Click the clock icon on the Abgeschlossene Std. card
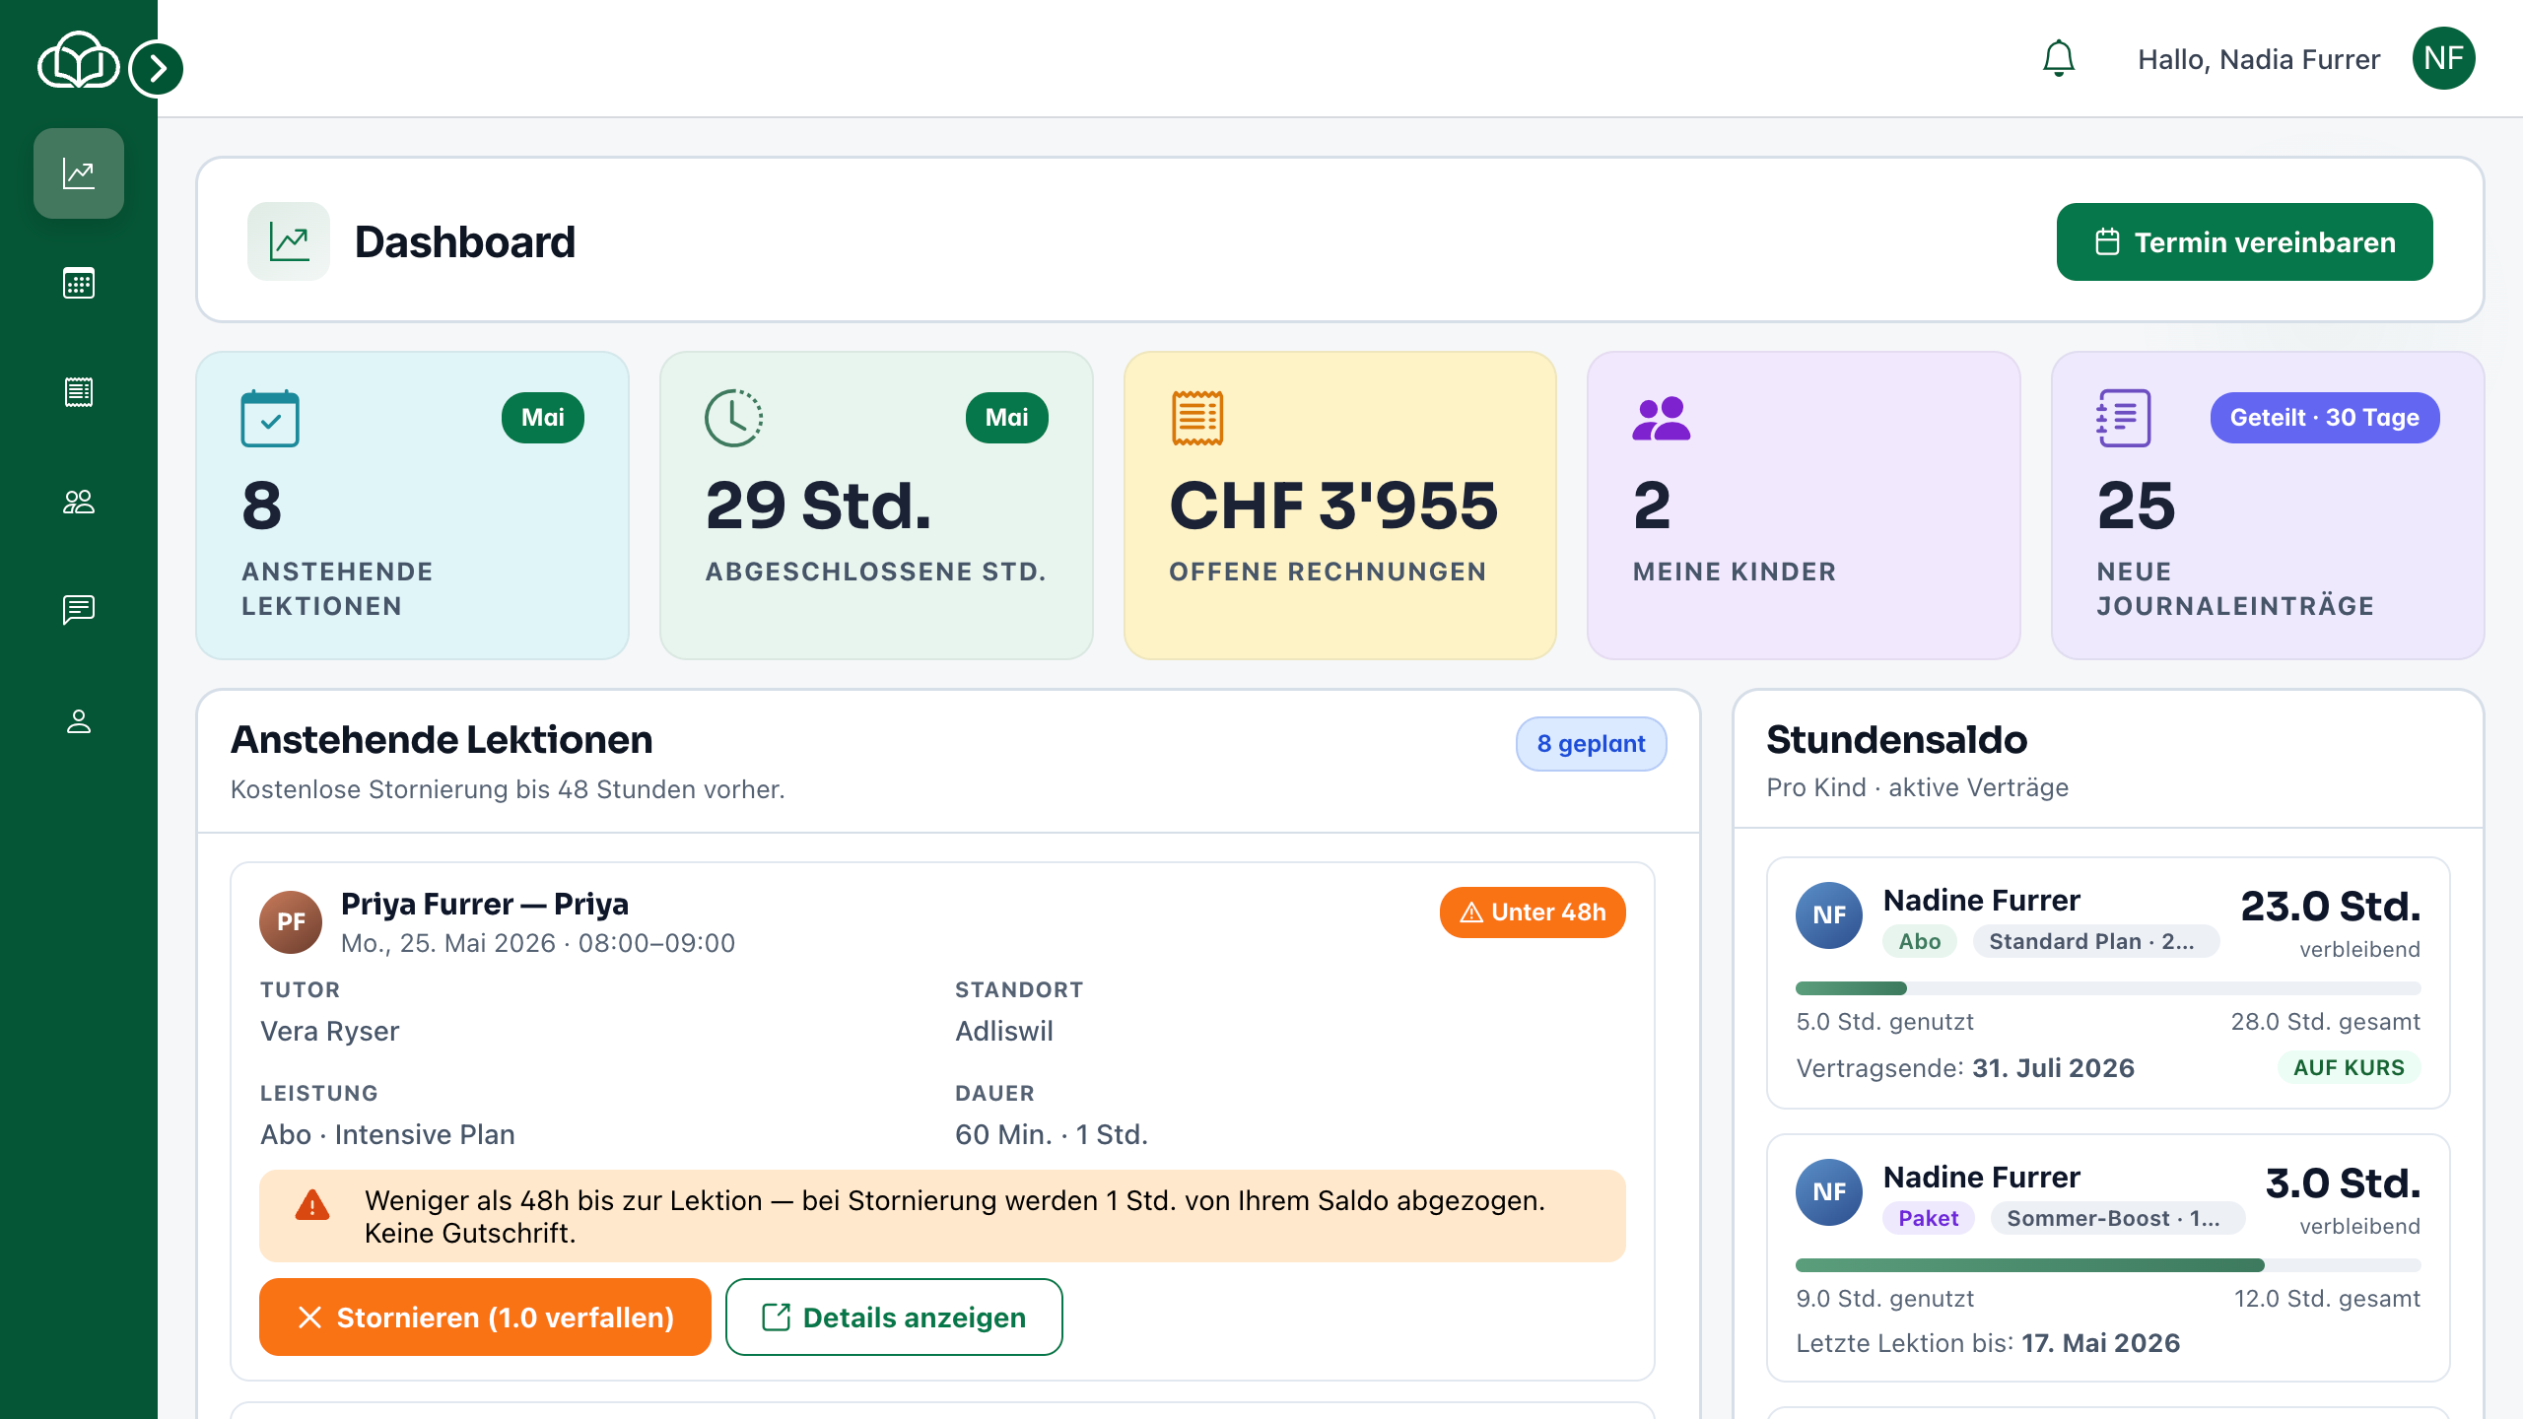The width and height of the screenshot is (2523, 1419). pyautogui.click(x=733, y=418)
